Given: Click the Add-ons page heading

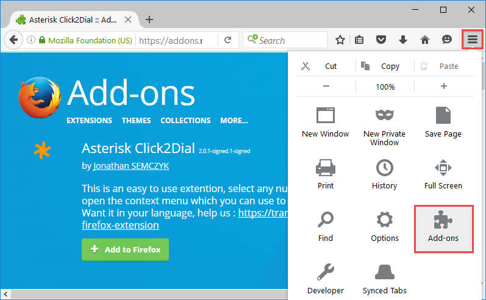Looking at the screenshot, I should [x=131, y=93].
